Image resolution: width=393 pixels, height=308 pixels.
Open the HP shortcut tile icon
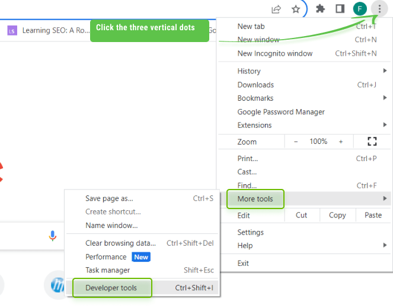tap(57, 285)
